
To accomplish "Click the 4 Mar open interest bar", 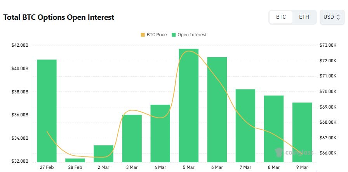I will coord(160,133).
